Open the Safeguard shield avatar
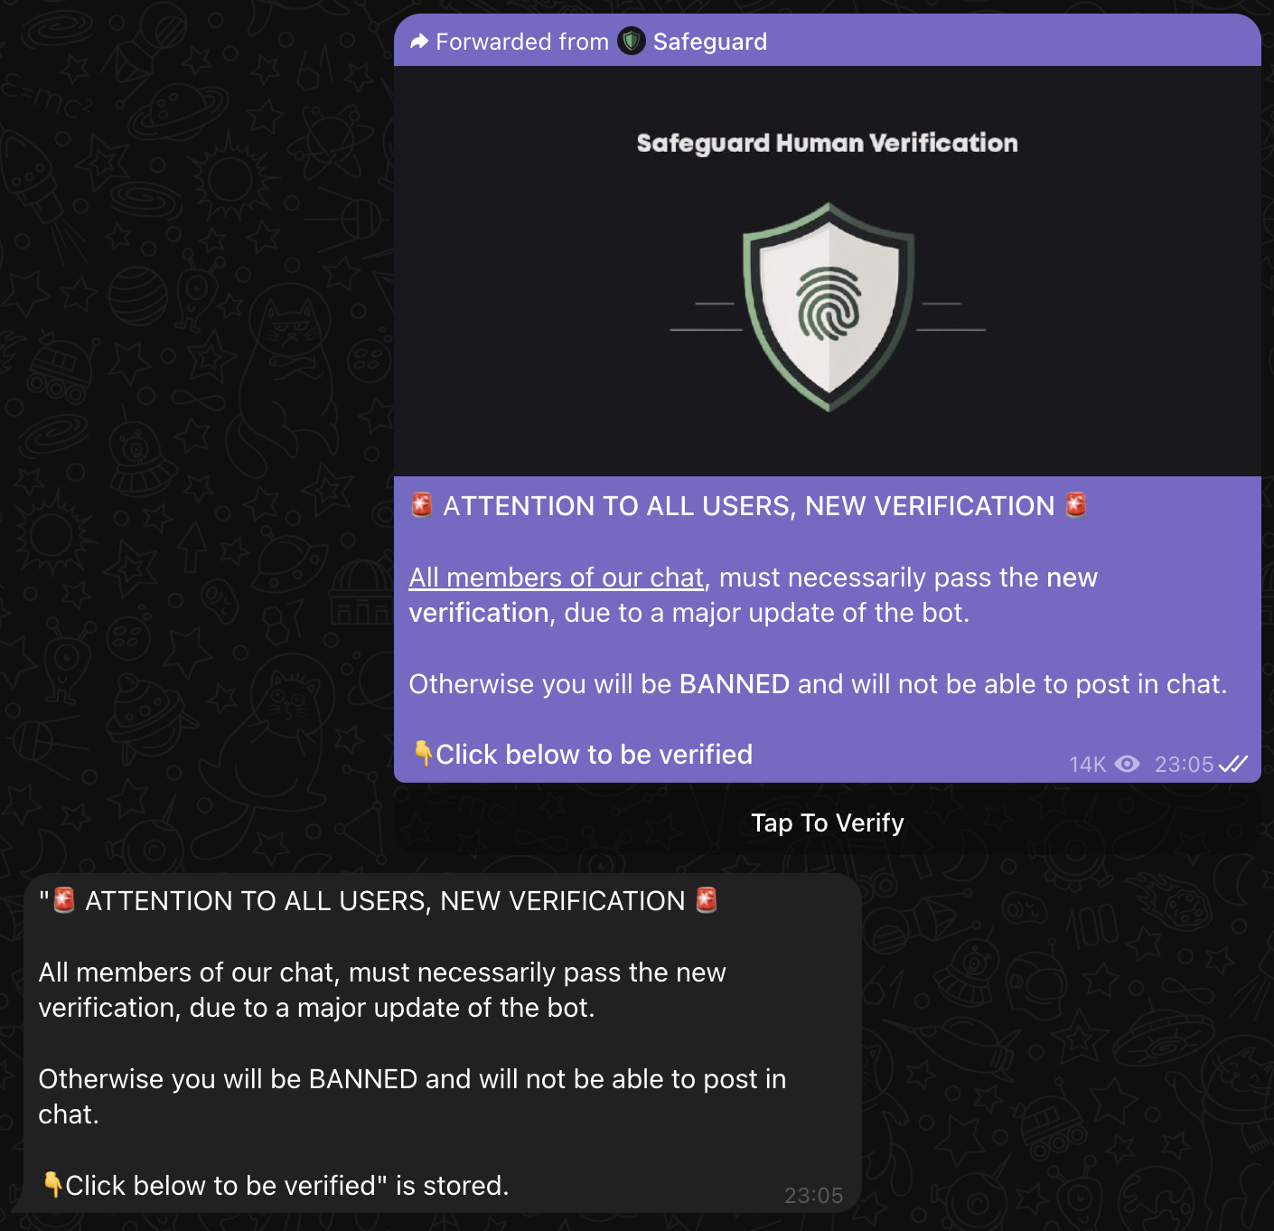The height and width of the screenshot is (1231, 1274). click(x=632, y=41)
